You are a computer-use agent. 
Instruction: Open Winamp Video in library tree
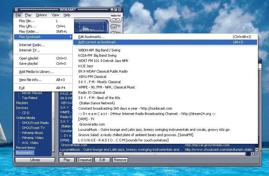(x=33, y=138)
